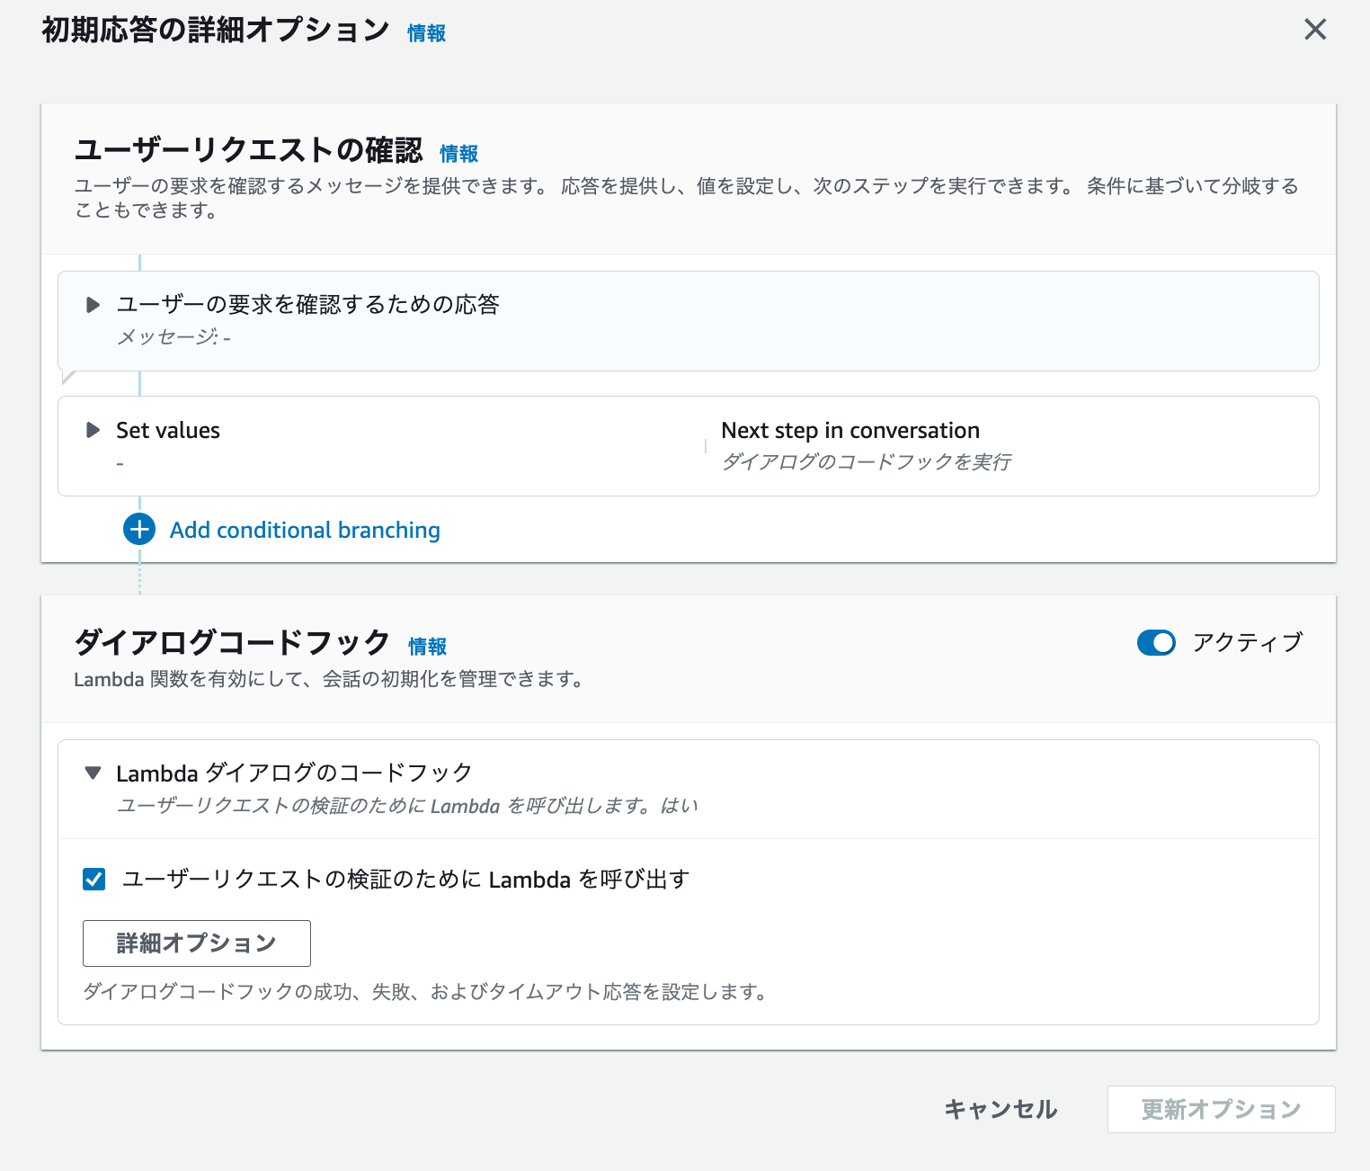The width and height of the screenshot is (1370, 1171).
Task: Click Add conditional branching text link
Action: click(305, 530)
